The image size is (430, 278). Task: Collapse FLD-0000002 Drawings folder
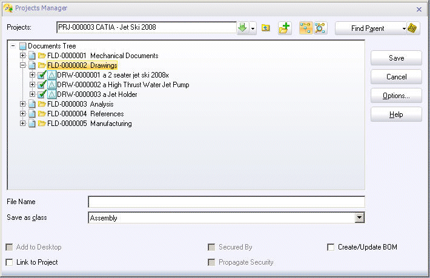point(23,65)
